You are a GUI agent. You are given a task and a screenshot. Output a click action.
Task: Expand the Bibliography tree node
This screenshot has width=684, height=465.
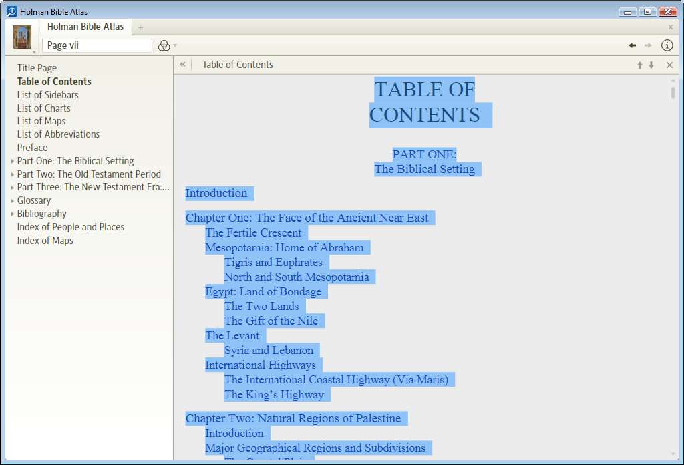pyautogui.click(x=12, y=214)
